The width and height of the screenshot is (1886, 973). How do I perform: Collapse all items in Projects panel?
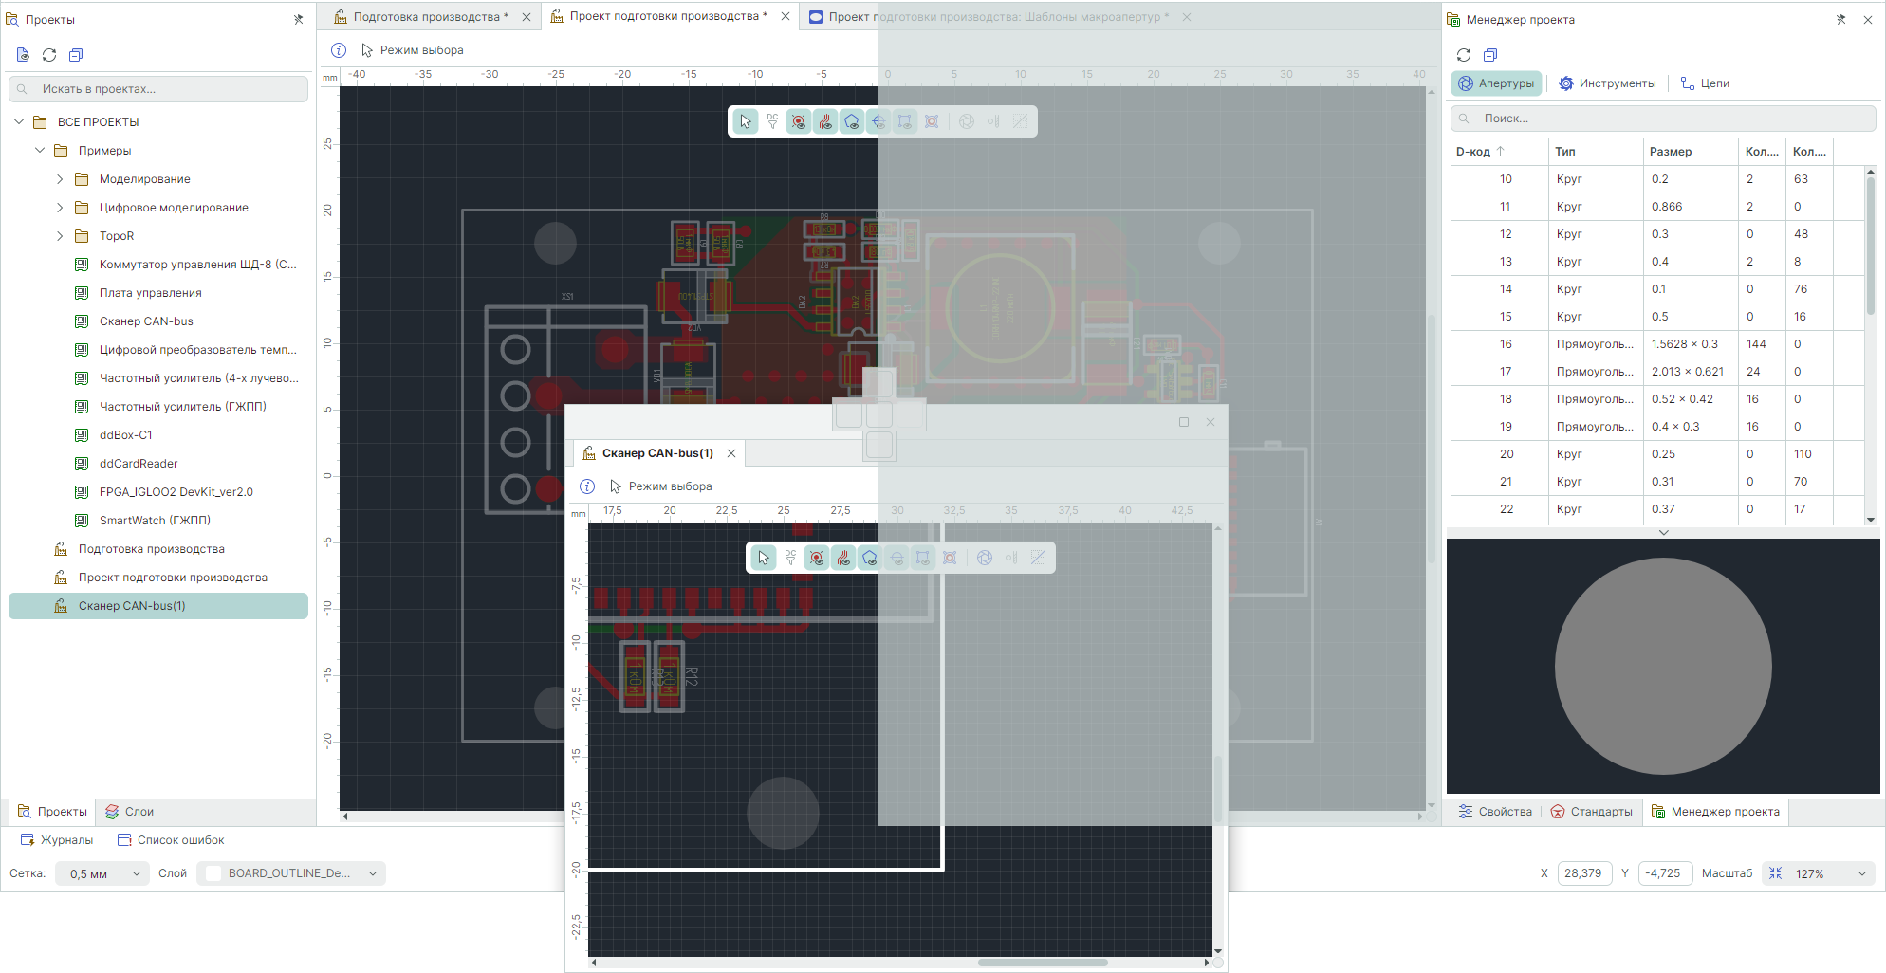(x=76, y=55)
